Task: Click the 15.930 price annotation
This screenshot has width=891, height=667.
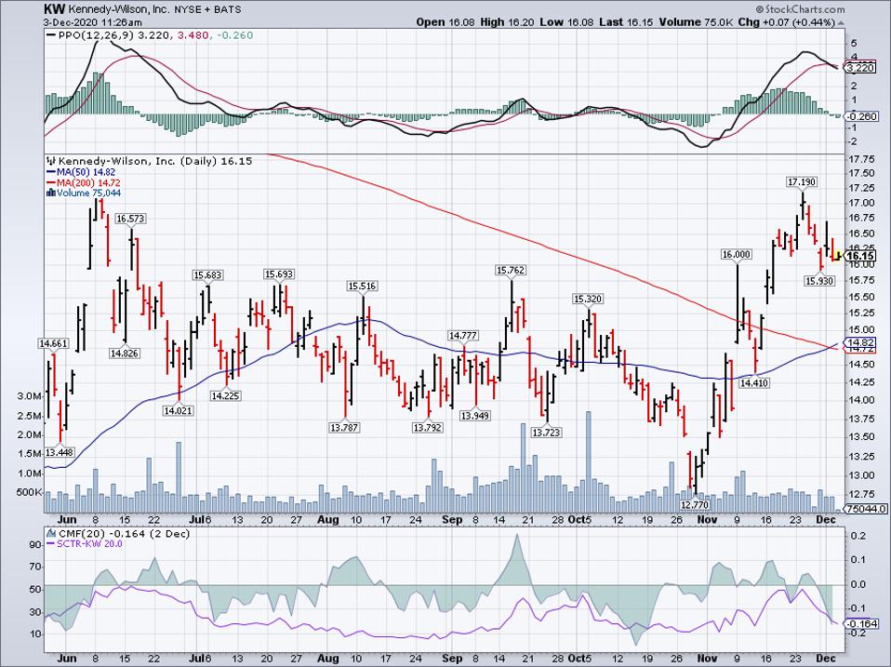Action: 820,280
